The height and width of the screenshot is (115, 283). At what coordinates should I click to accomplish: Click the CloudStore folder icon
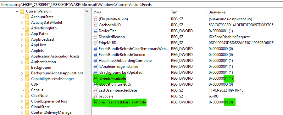point(27,107)
